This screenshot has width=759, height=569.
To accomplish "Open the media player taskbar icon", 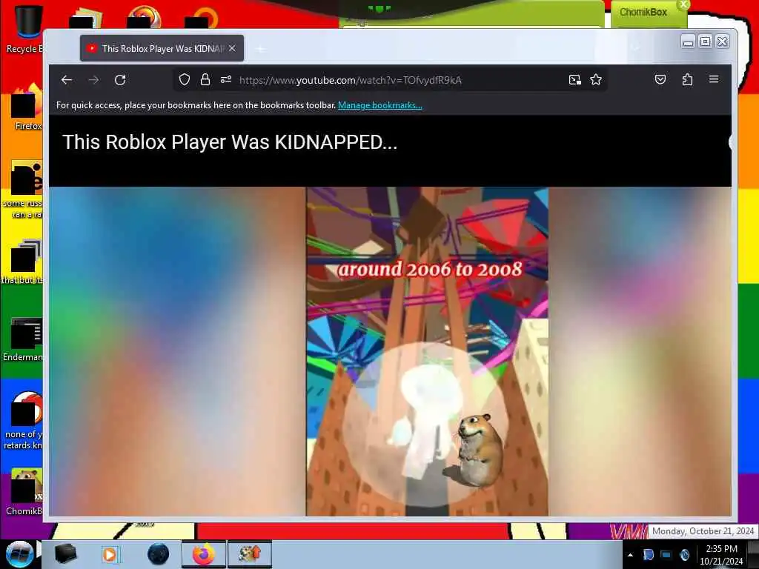I will [110, 554].
